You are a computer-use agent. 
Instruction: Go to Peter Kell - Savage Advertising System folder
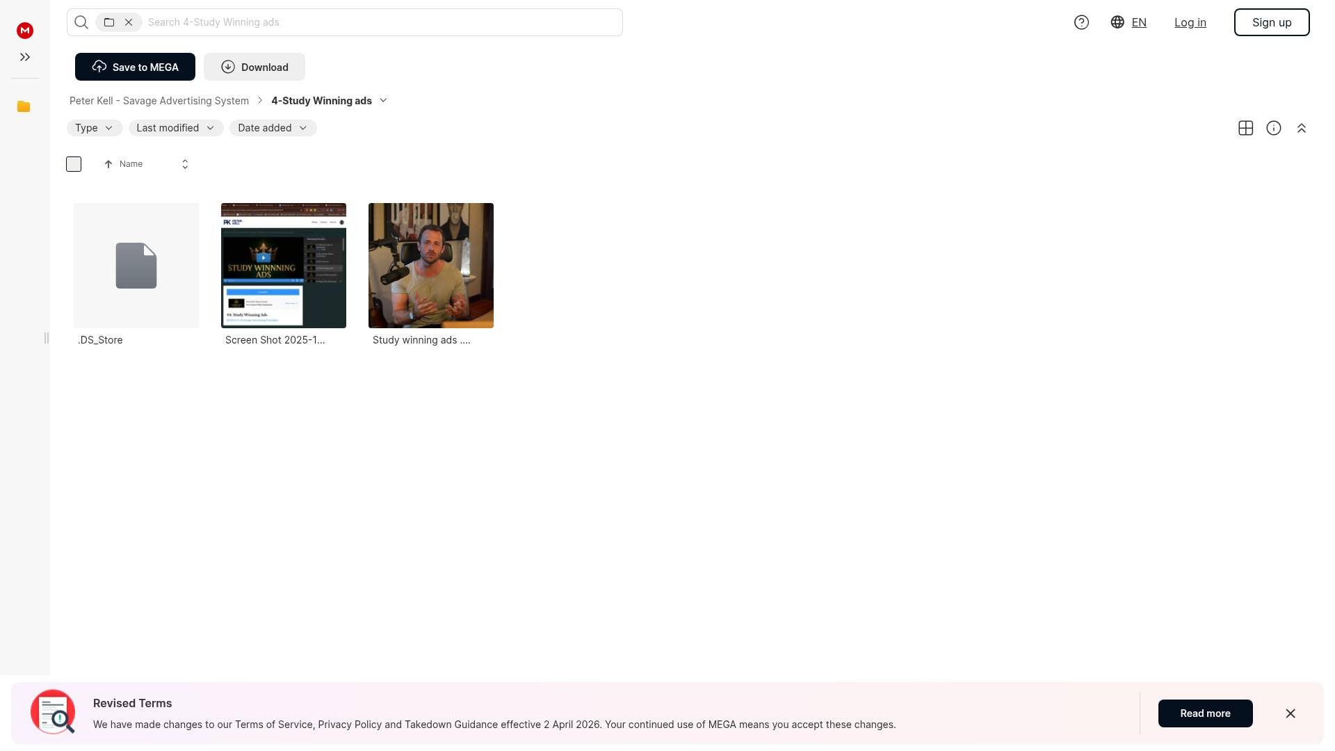[x=159, y=101]
